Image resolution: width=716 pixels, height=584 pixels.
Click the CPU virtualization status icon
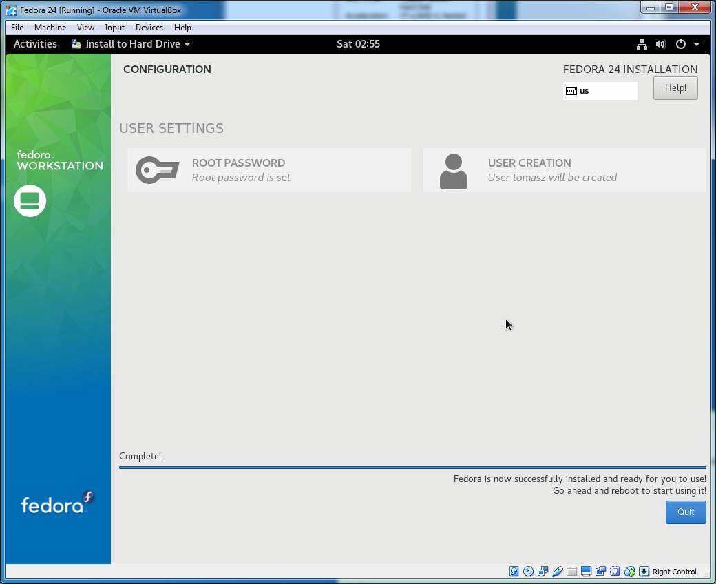[615, 571]
